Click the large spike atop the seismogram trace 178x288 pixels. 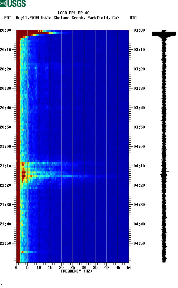tap(164, 34)
